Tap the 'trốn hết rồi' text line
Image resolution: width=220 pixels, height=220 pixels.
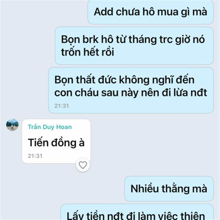pos(88,52)
